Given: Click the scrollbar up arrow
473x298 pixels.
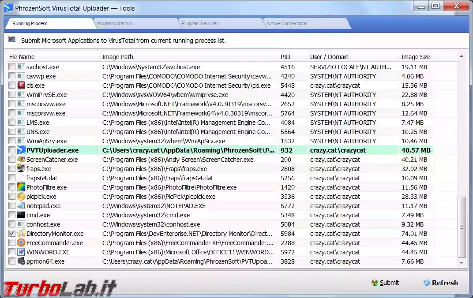Looking at the screenshot, I should point(462,56).
